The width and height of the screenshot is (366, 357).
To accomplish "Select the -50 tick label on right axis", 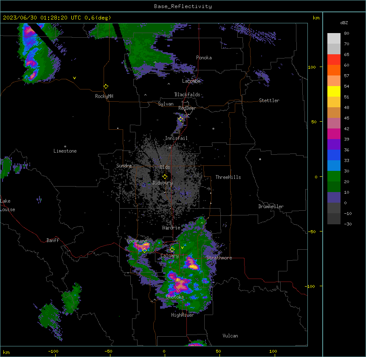I will (x=312, y=231).
